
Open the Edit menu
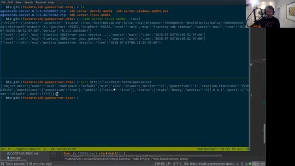pyautogui.click(x=11, y=2)
